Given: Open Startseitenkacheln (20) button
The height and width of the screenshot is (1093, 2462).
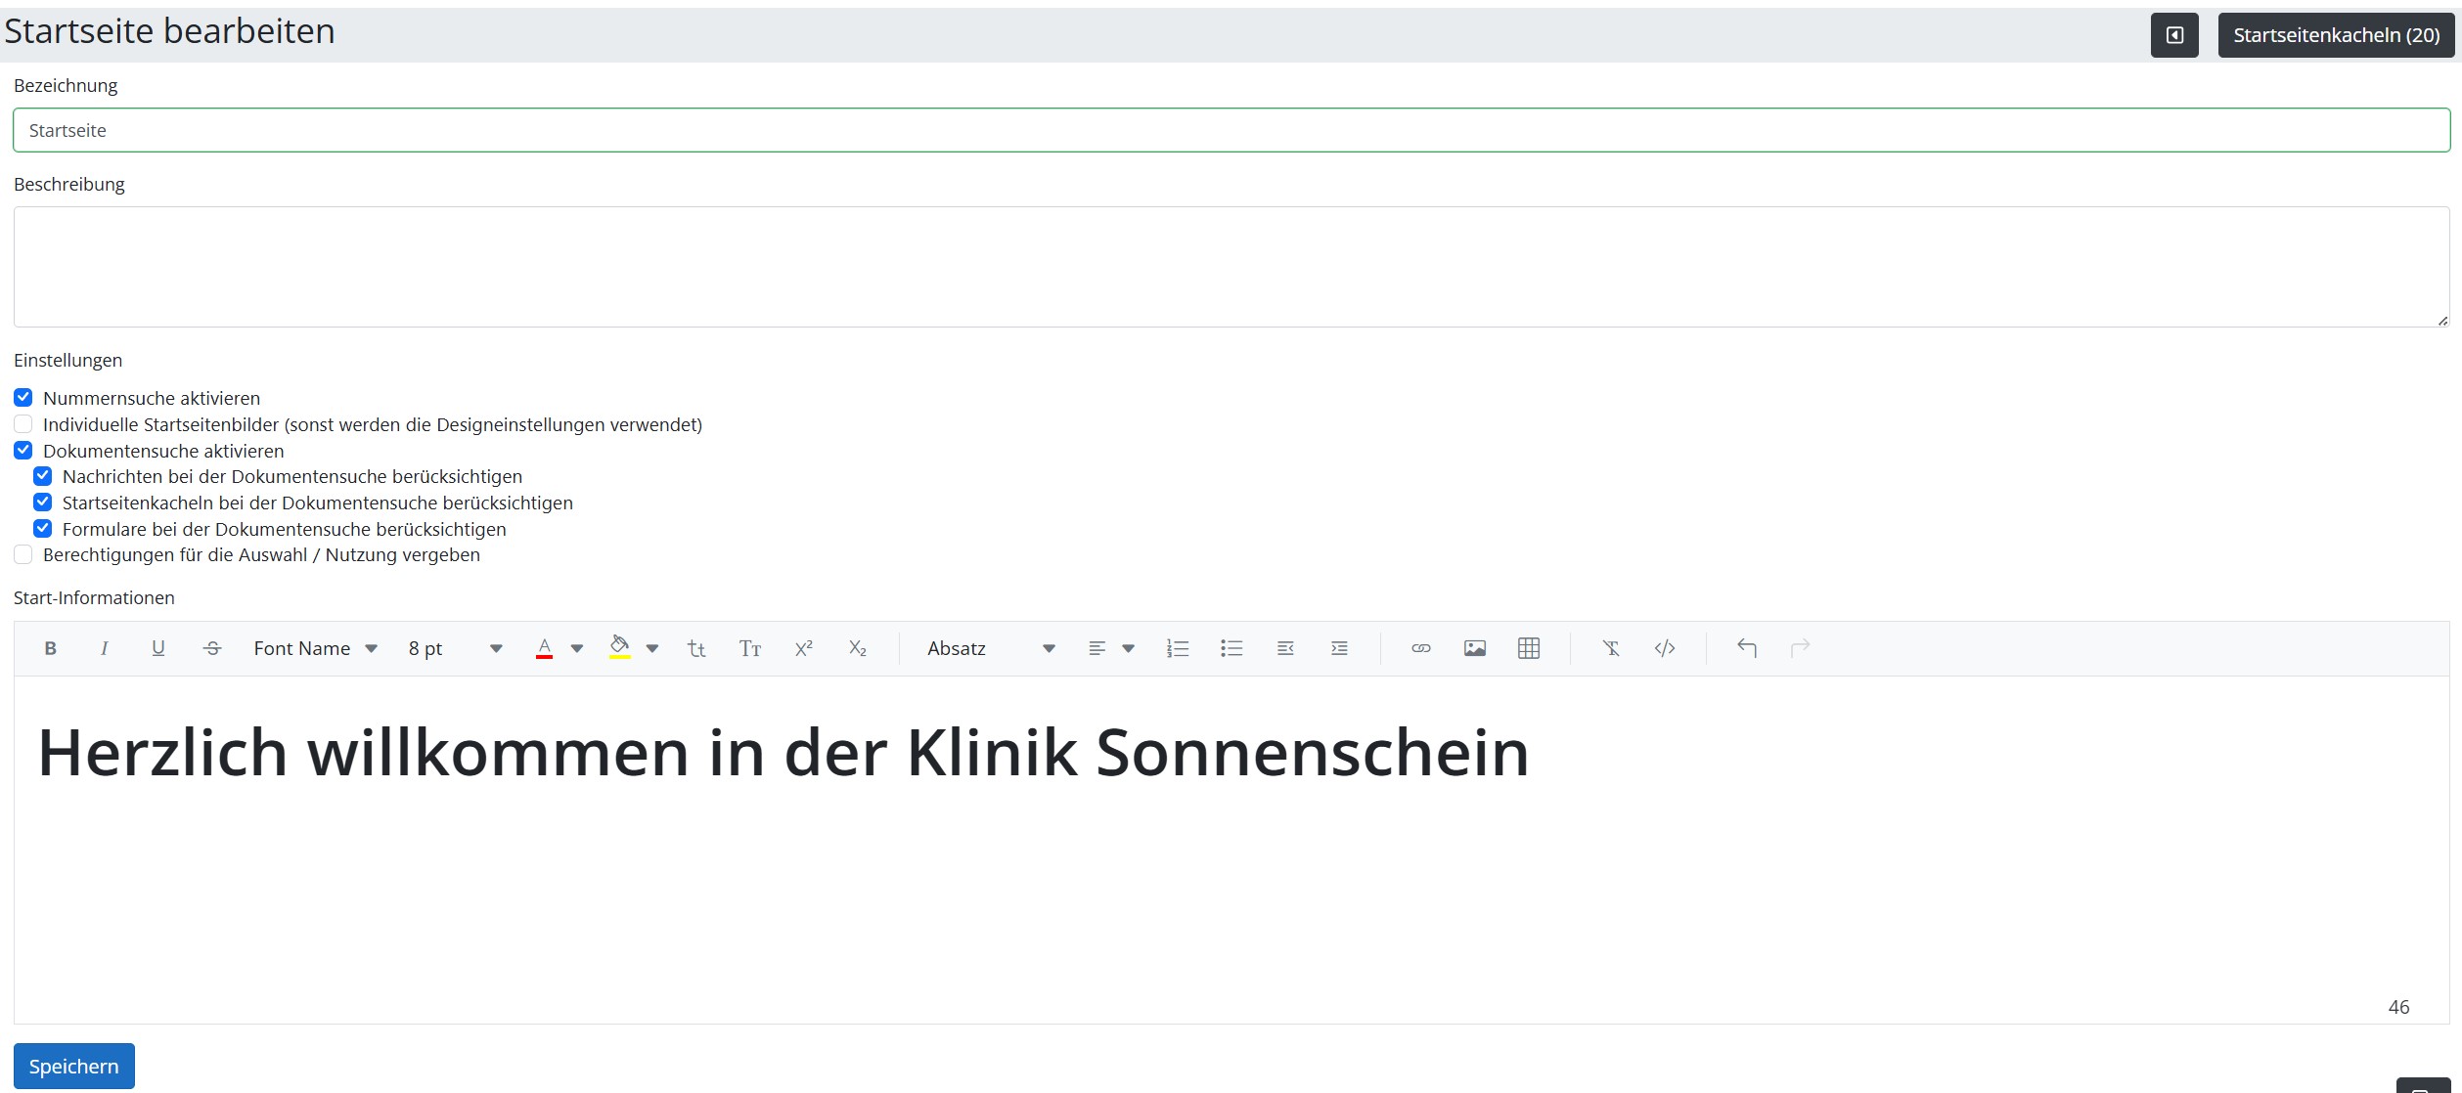Looking at the screenshot, I should coord(2336,35).
